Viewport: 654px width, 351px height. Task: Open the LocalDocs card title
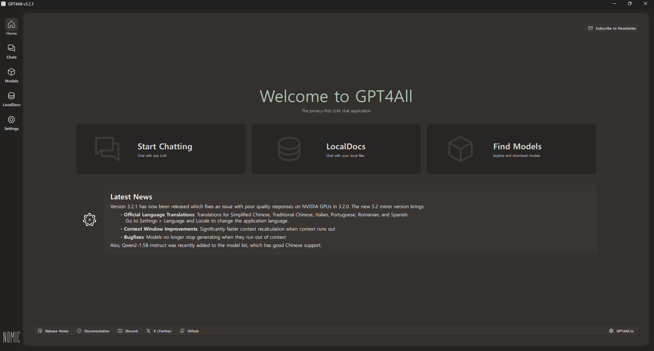click(x=346, y=146)
